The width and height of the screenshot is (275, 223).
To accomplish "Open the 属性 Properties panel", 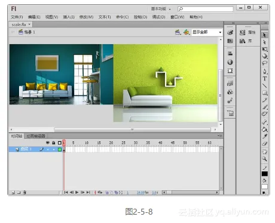I will point(247,32).
